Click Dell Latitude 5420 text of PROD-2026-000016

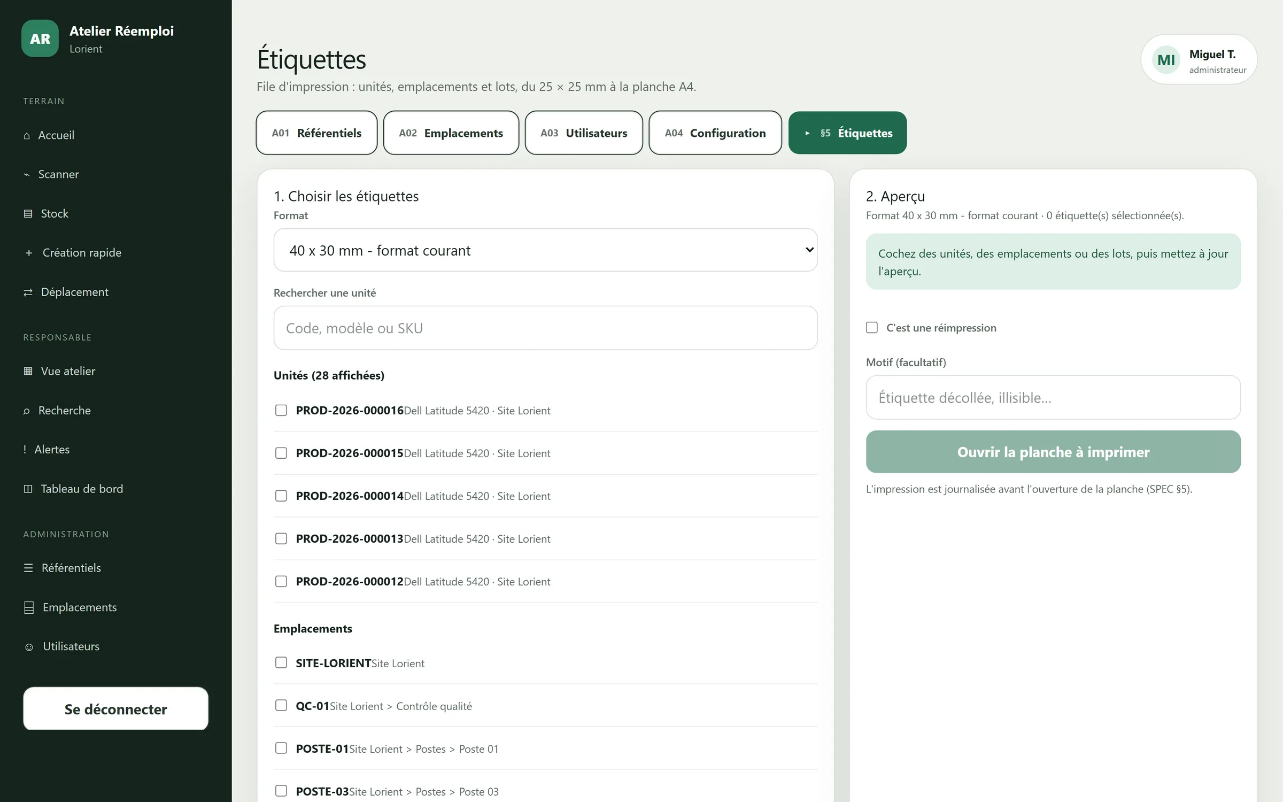pos(446,411)
